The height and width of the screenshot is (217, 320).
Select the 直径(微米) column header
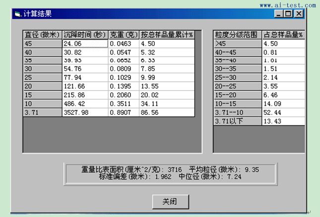coord(42,35)
